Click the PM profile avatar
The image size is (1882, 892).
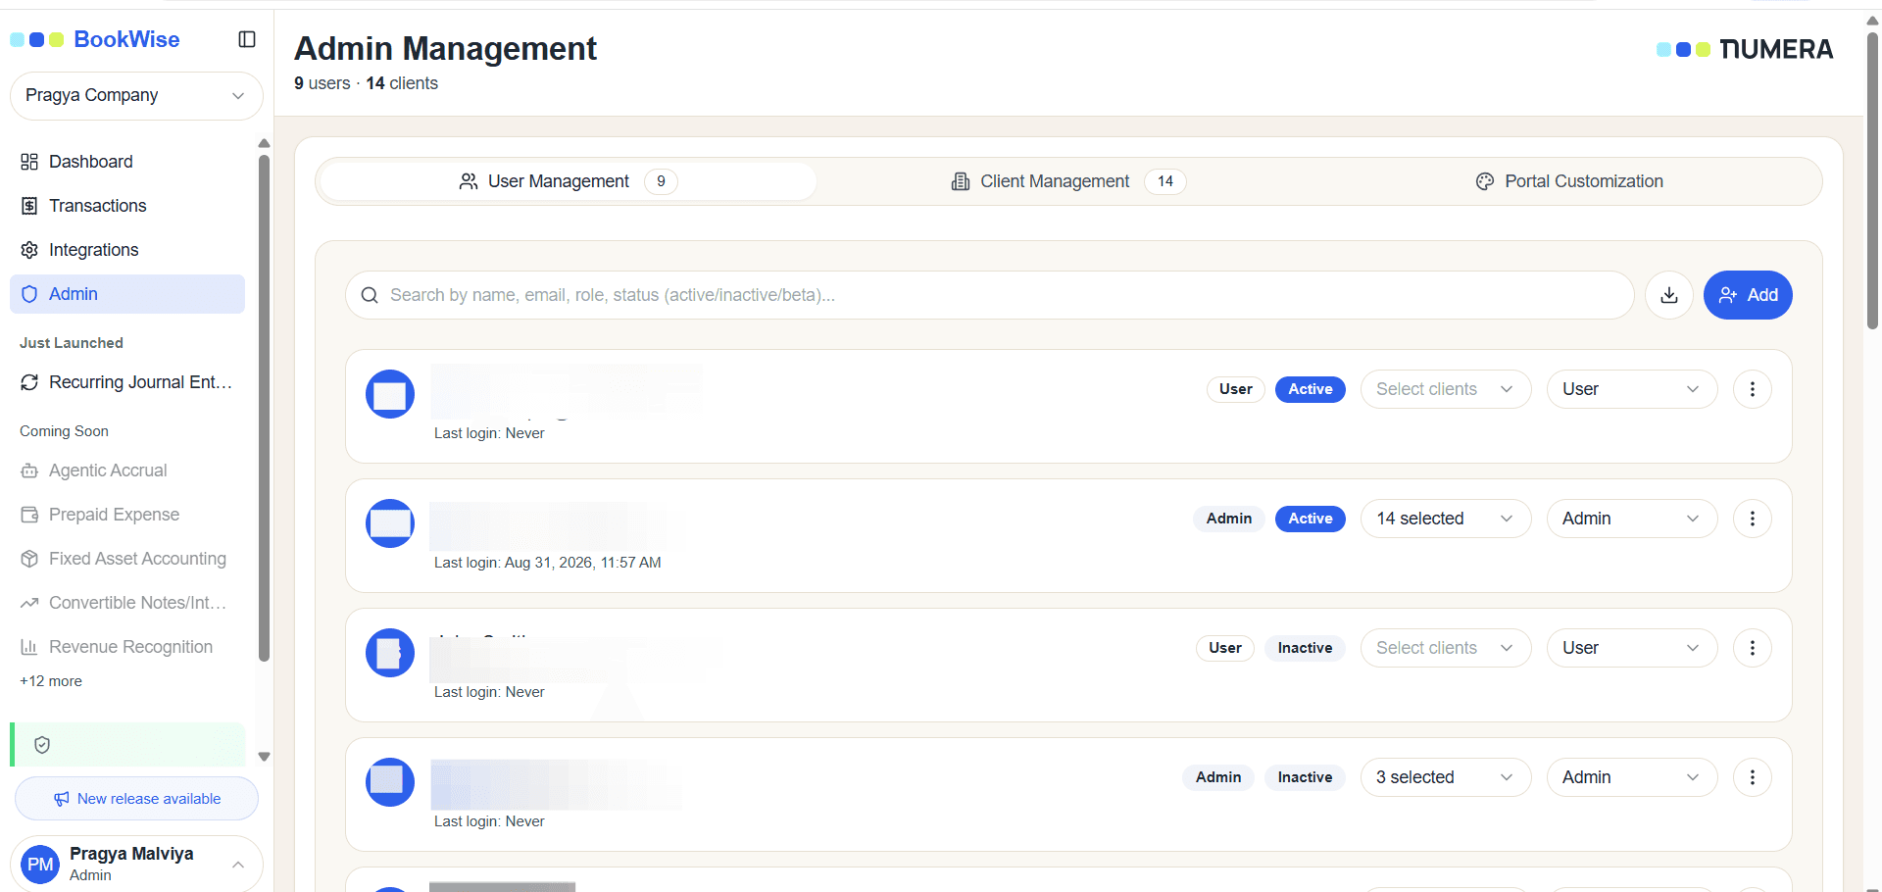pos(40,865)
